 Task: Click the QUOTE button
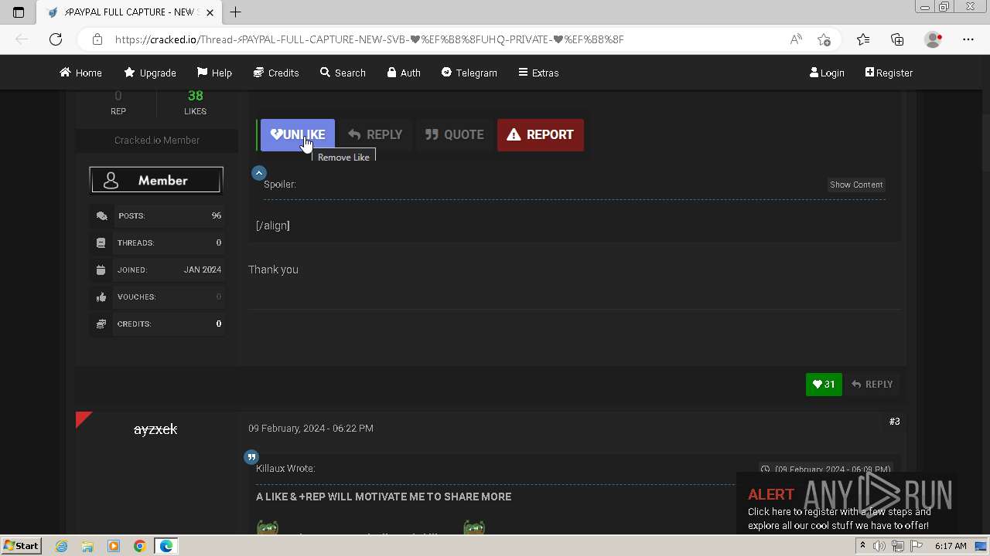click(x=455, y=135)
